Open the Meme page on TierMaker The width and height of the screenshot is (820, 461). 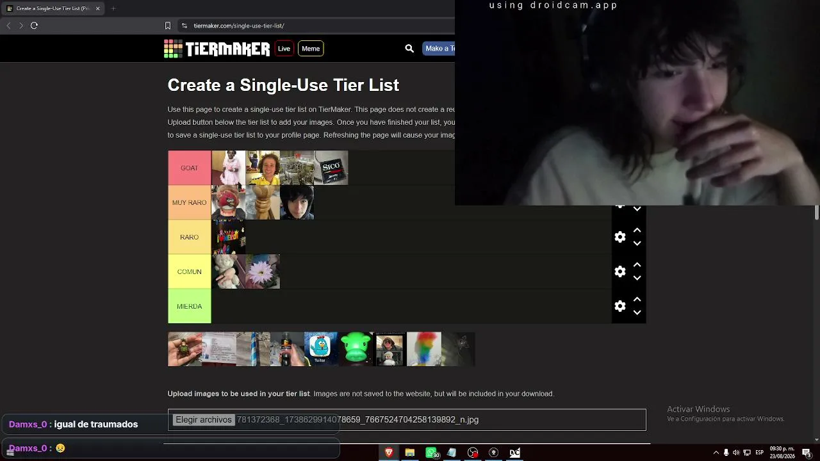pos(311,49)
